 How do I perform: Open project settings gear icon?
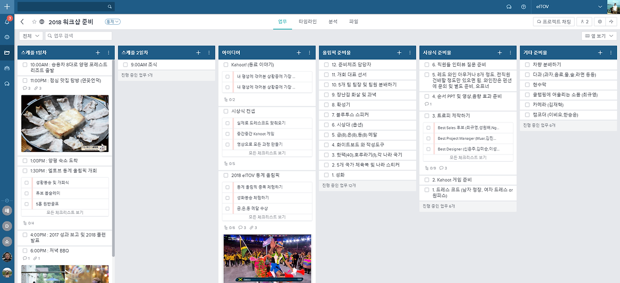click(x=600, y=22)
